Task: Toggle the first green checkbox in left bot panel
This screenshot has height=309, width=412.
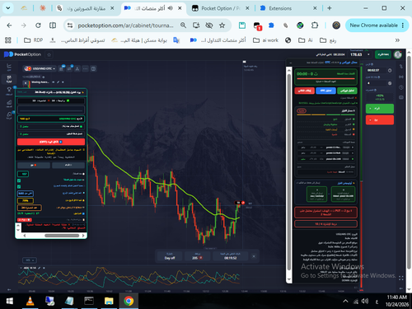Action: pos(19,180)
